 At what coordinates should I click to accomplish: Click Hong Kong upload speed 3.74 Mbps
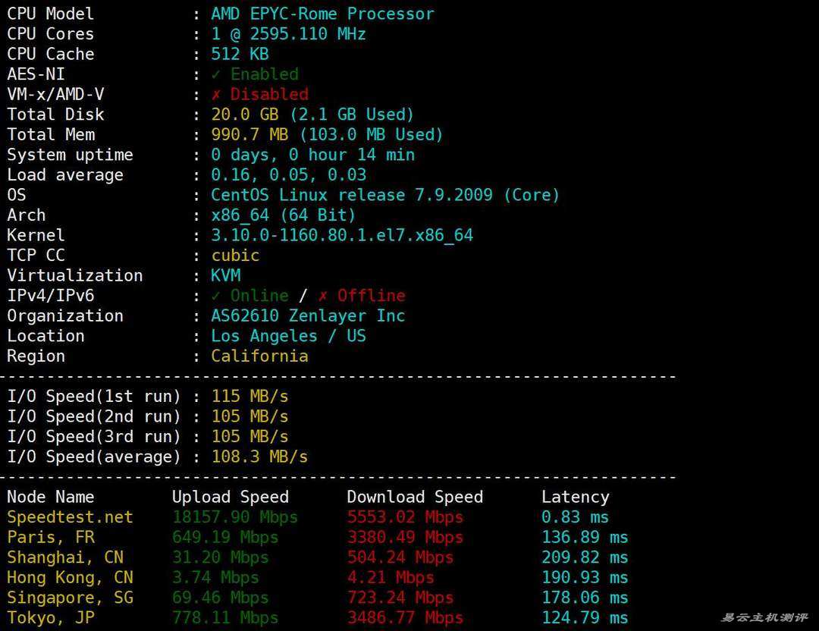point(215,578)
